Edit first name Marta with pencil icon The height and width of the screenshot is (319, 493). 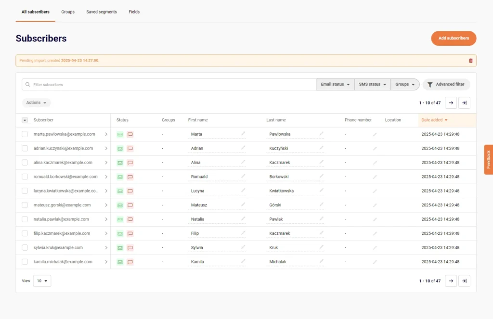click(x=243, y=134)
